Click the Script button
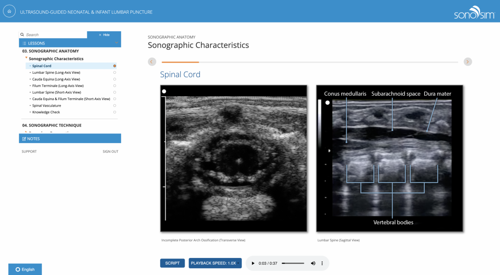Screen dimensions: 500x275 click(x=172, y=263)
